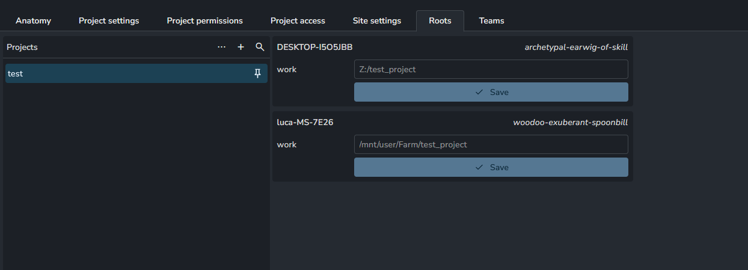
Task: Select the Roots tab
Action: tap(440, 20)
